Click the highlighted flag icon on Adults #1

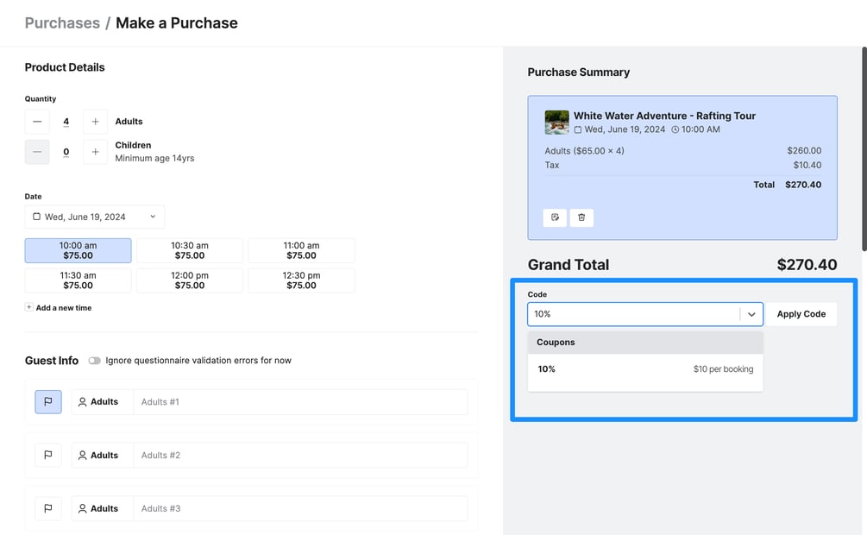[47, 401]
